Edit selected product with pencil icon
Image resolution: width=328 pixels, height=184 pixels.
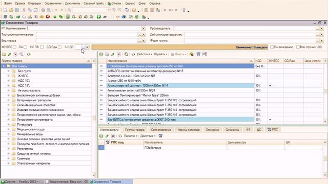tap(113, 54)
